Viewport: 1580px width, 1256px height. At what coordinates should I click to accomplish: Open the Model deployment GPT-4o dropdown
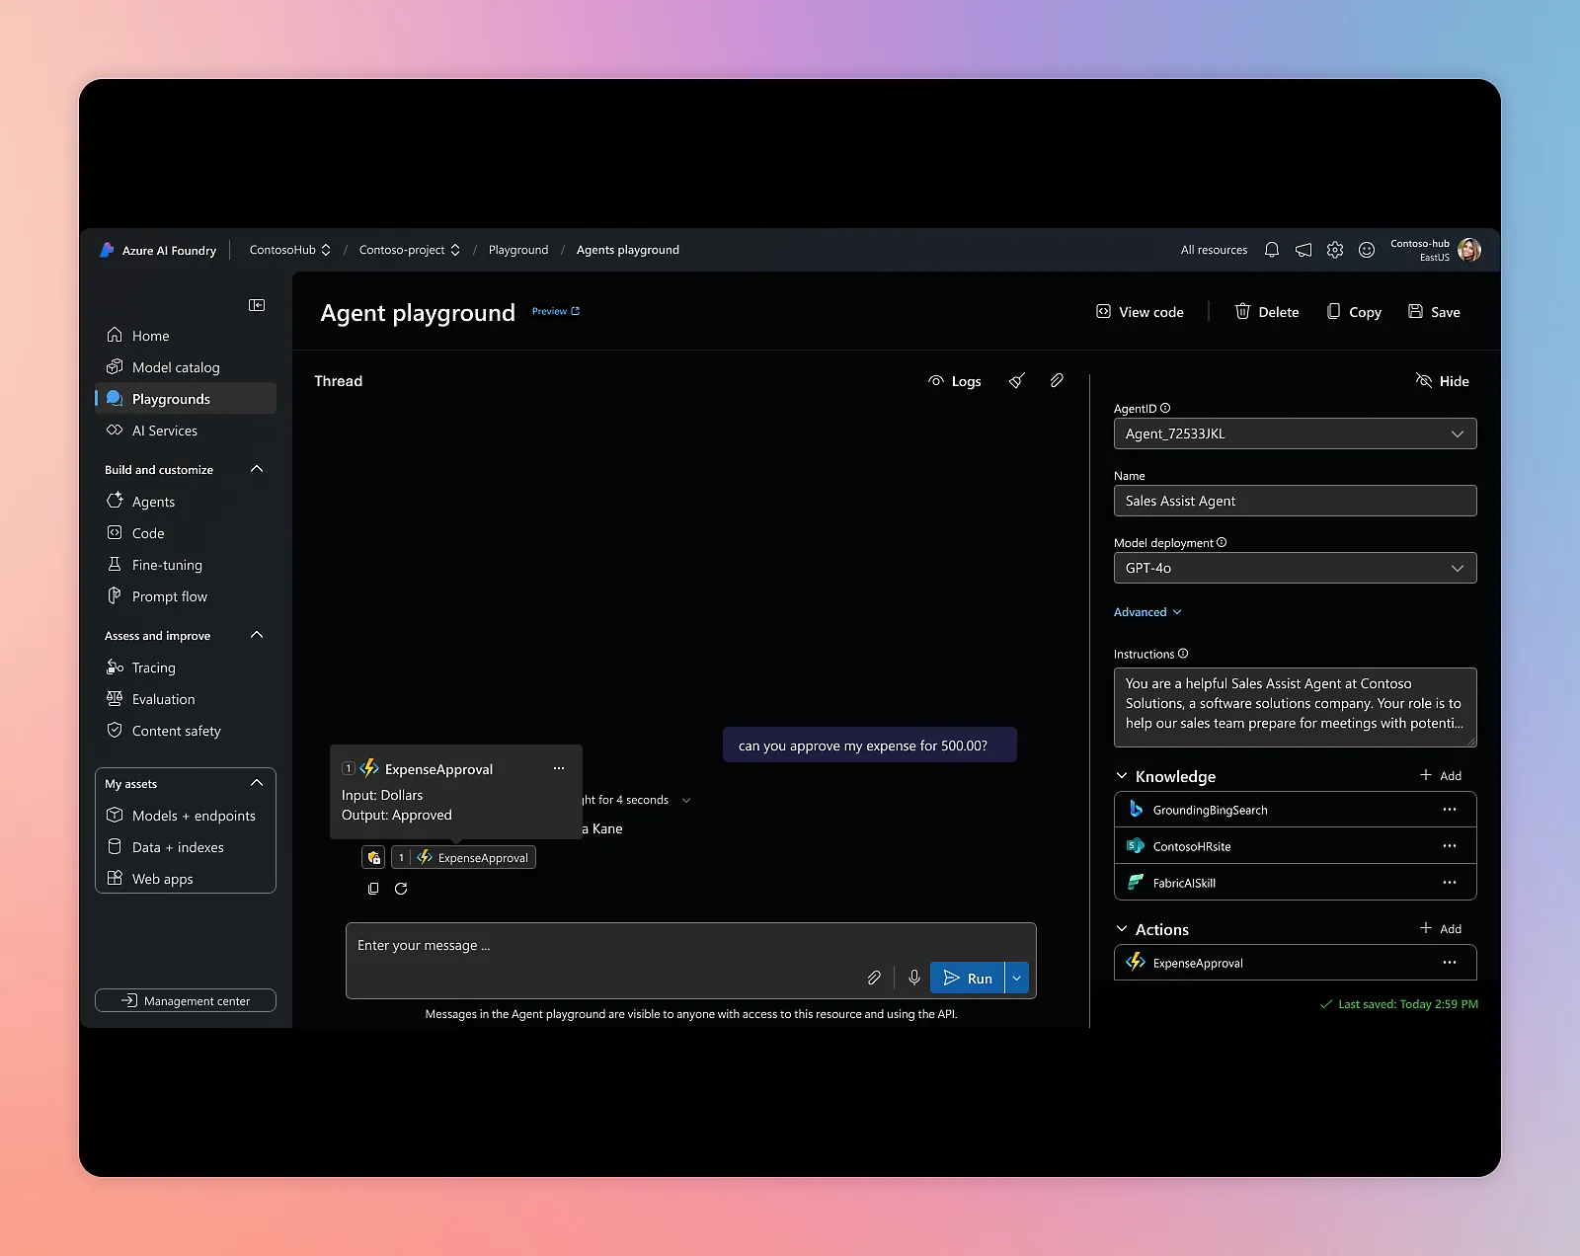pos(1295,568)
